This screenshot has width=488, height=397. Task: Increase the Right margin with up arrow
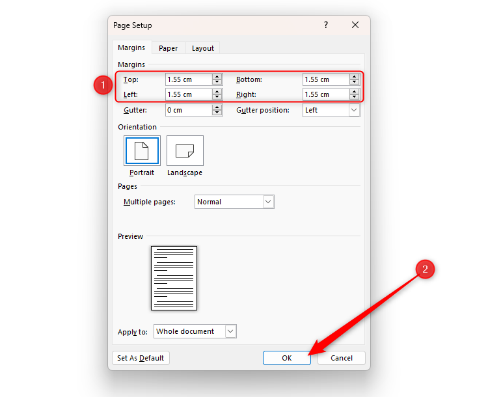click(x=354, y=92)
